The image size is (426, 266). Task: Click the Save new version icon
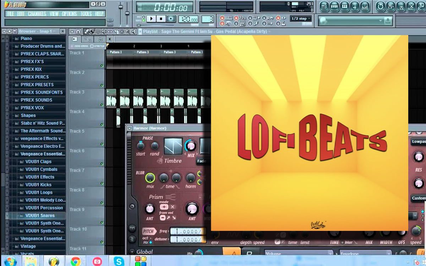[390, 6]
